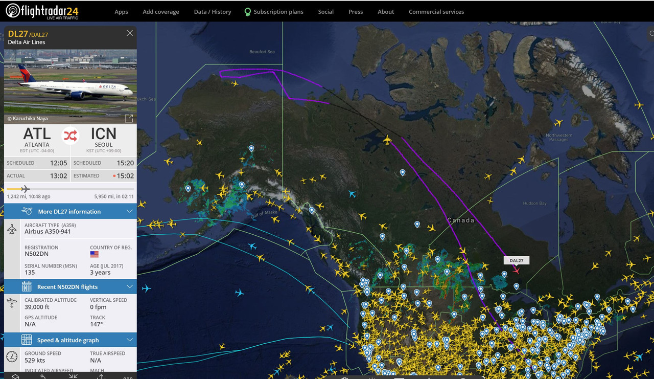
Task: Click the altitude route icon in bottom toolbar
Action: 101,376
